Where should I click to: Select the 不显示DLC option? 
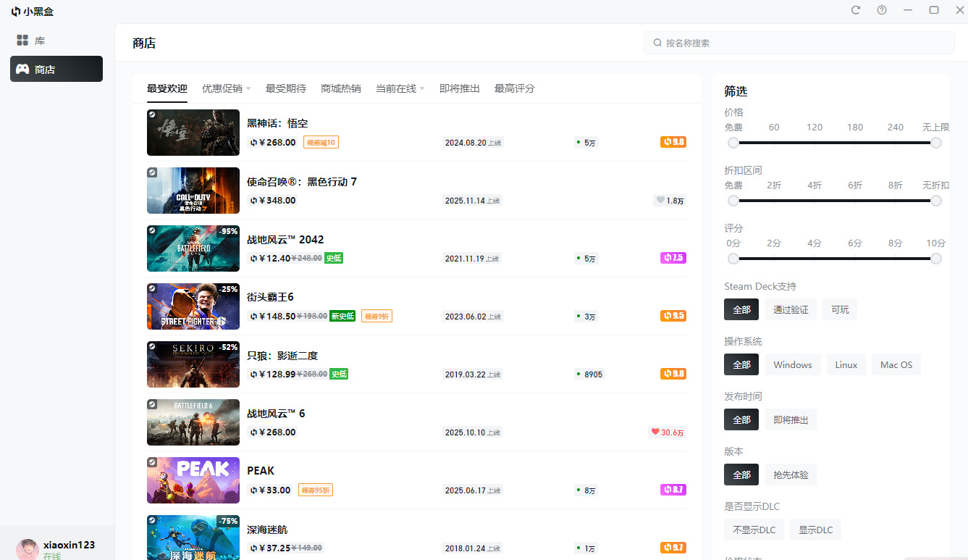[x=754, y=530]
